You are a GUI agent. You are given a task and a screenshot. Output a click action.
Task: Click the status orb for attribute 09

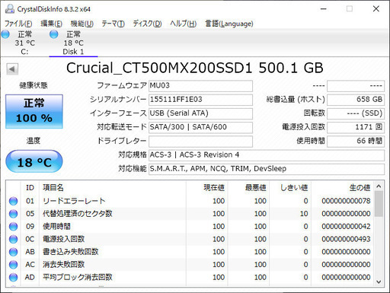pos(13,227)
